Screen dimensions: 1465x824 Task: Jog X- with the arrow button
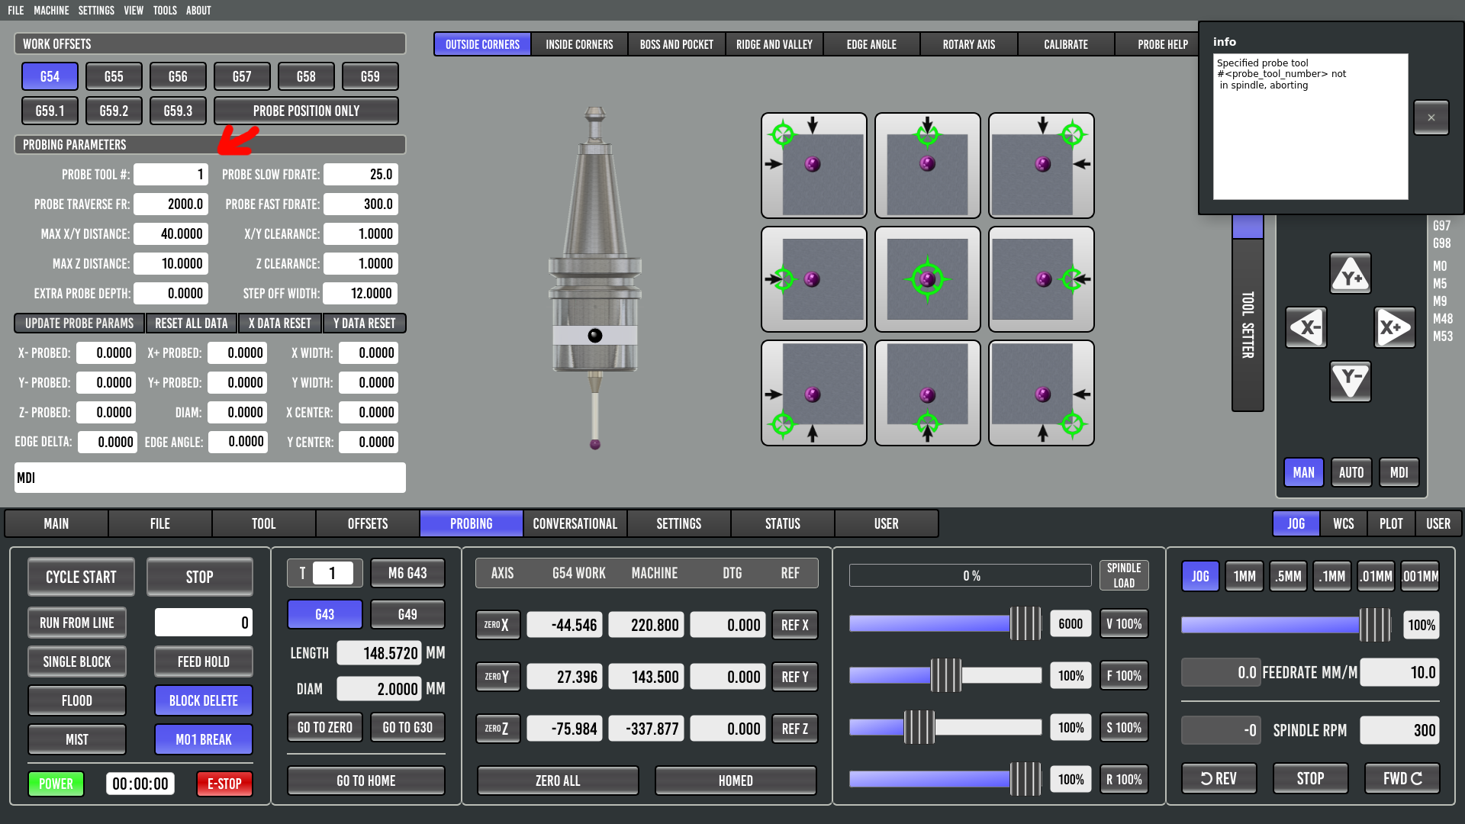point(1306,327)
